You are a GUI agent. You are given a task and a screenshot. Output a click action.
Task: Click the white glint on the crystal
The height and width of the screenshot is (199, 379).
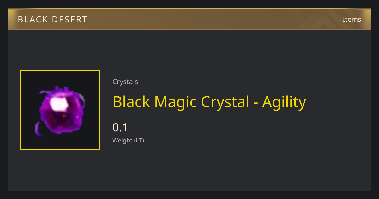click(x=59, y=104)
